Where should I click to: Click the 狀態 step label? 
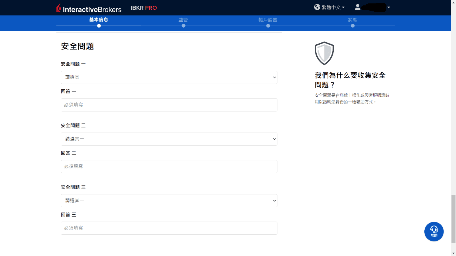click(353, 20)
